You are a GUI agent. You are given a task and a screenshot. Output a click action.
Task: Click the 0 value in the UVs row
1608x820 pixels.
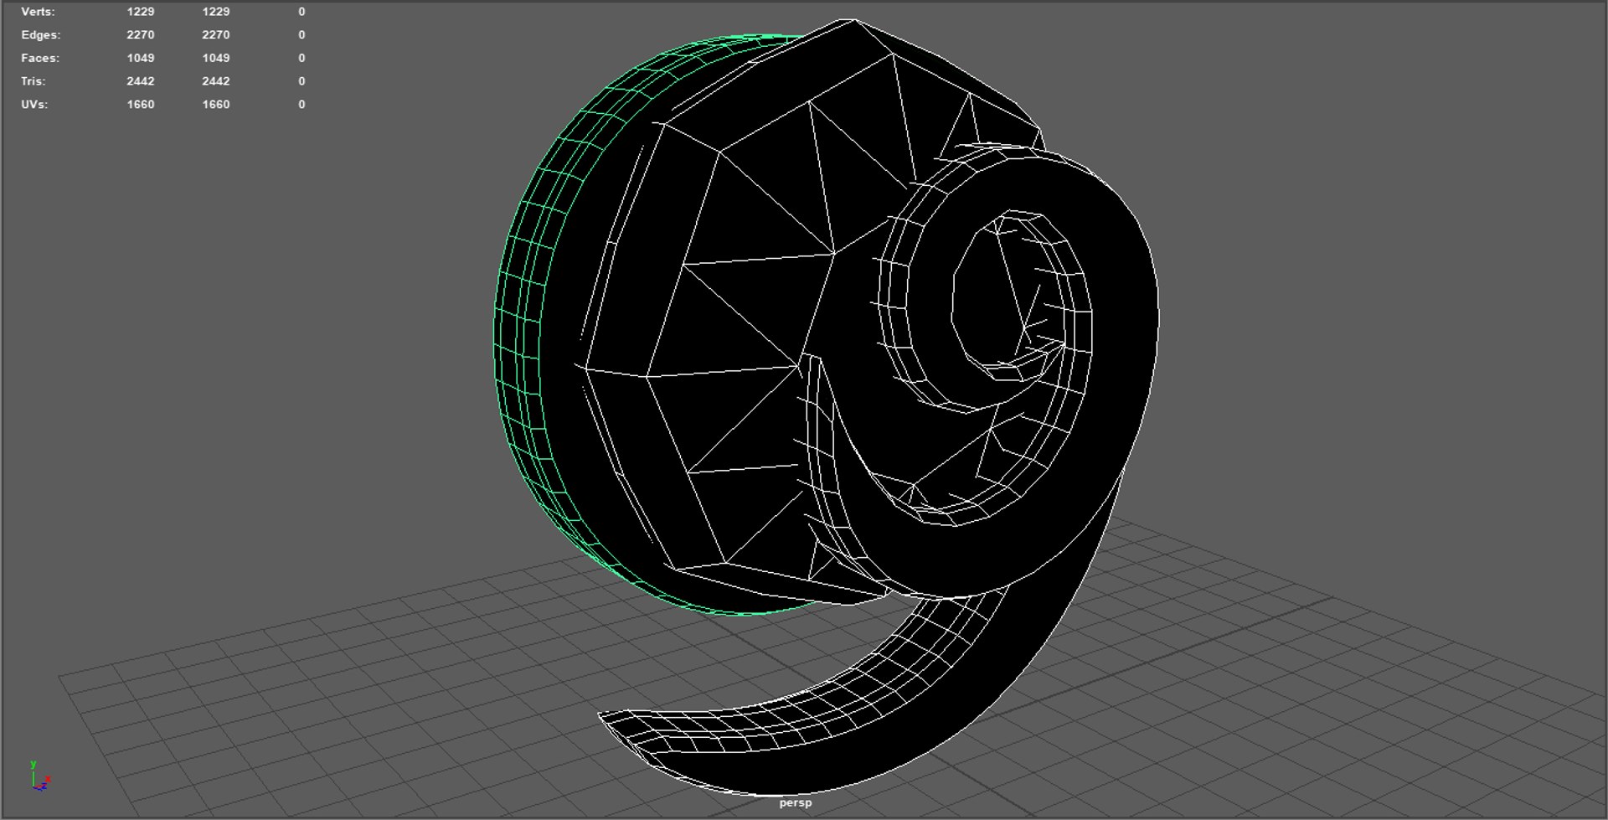[301, 105]
